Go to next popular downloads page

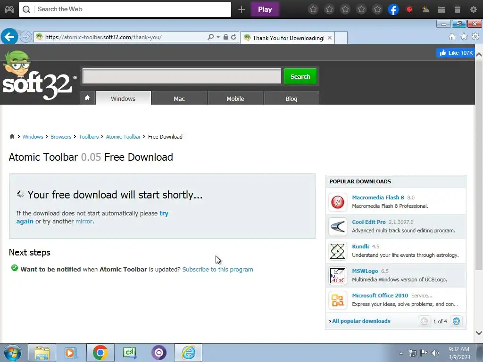coord(456,321)
